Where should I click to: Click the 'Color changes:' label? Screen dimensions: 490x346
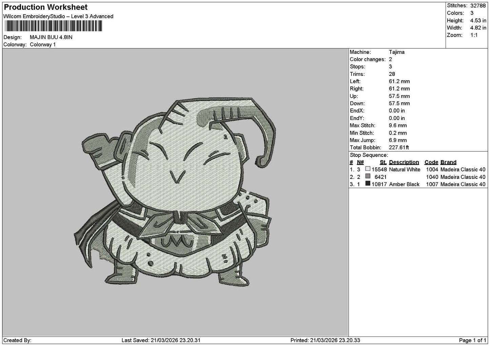click(x=368, y=60)
